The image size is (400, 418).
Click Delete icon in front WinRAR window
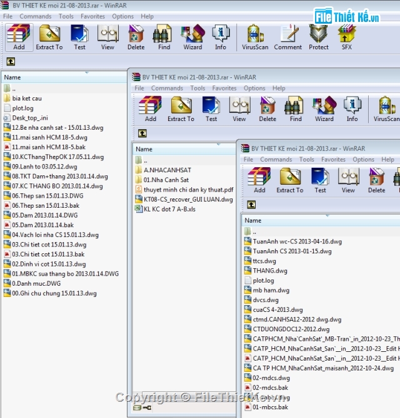(x=376, y=180)
